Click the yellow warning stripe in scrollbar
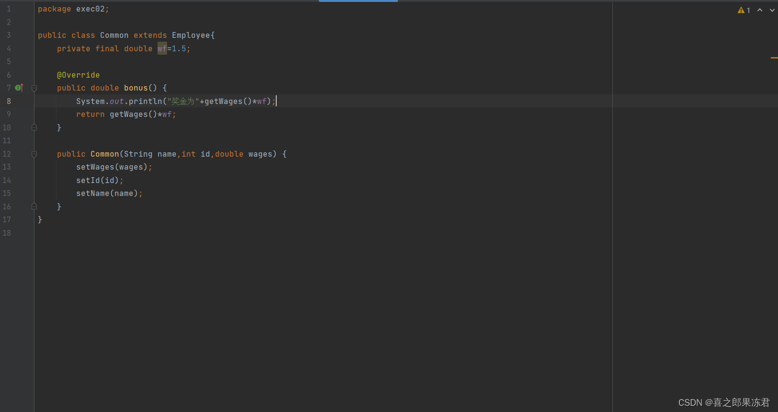Viewport: 778px width, 412px height. coord(774,58)
